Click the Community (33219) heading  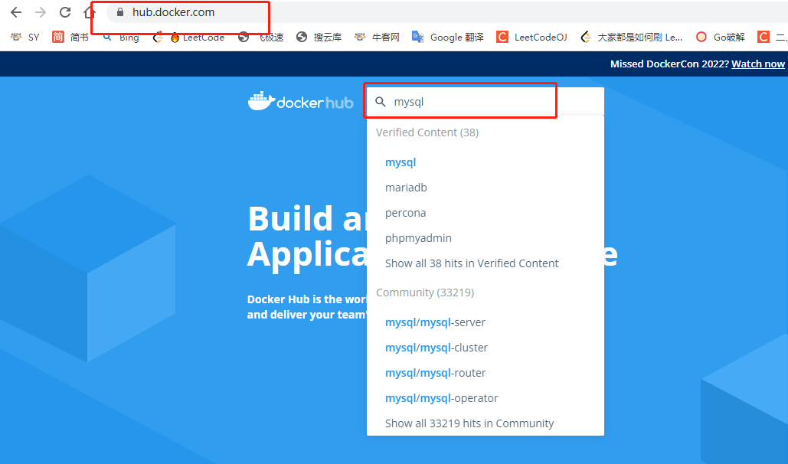(x=425, y=292)
